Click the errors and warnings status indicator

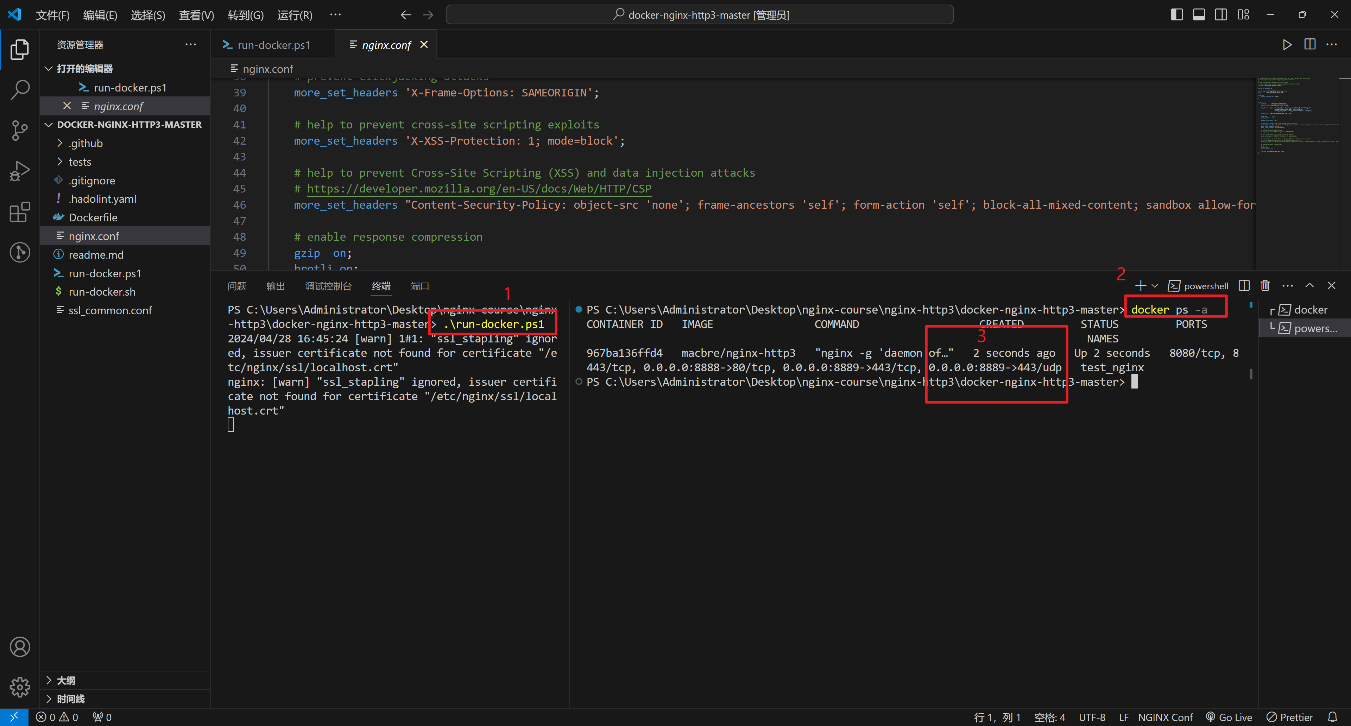click(x=57, y=717)
